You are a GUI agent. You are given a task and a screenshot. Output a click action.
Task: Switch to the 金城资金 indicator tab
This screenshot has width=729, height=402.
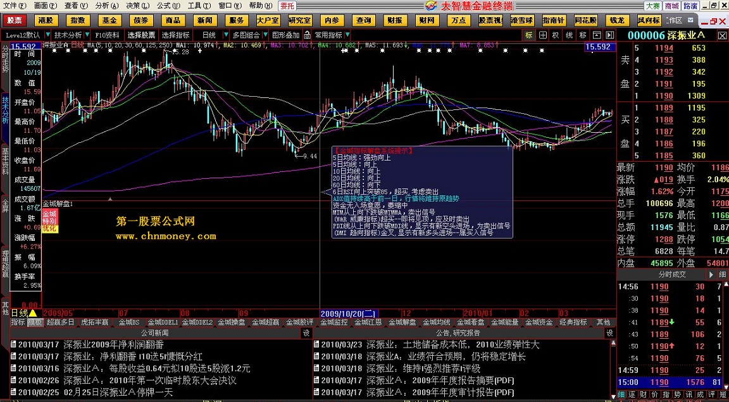coord(539,322)
